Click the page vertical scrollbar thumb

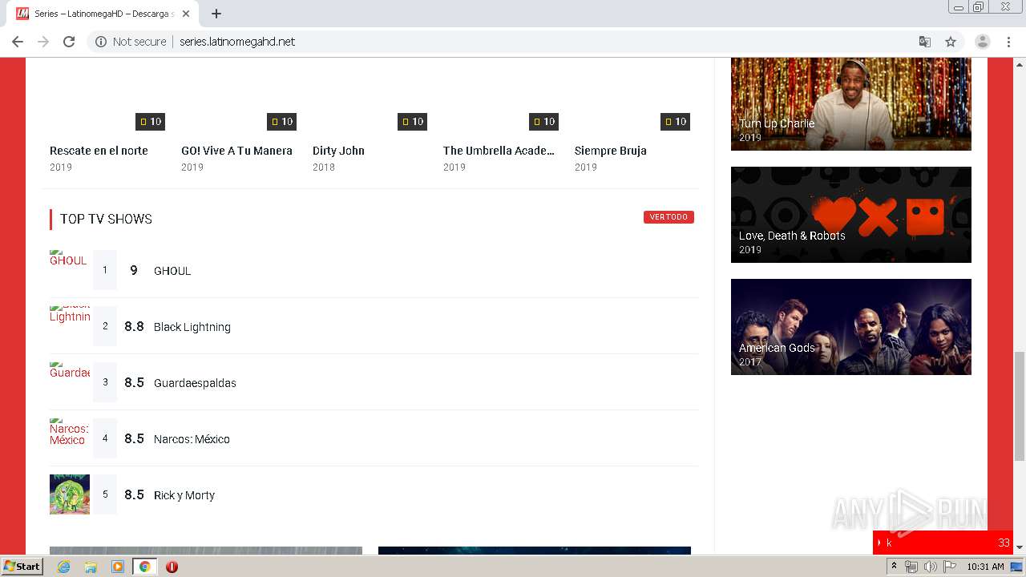tap(1020, 406)
